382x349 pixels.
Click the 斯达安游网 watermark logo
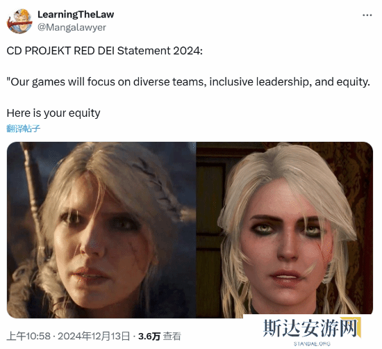pos(312,328)
